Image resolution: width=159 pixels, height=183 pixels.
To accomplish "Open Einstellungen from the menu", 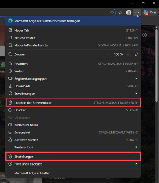I will coord(73,157).
